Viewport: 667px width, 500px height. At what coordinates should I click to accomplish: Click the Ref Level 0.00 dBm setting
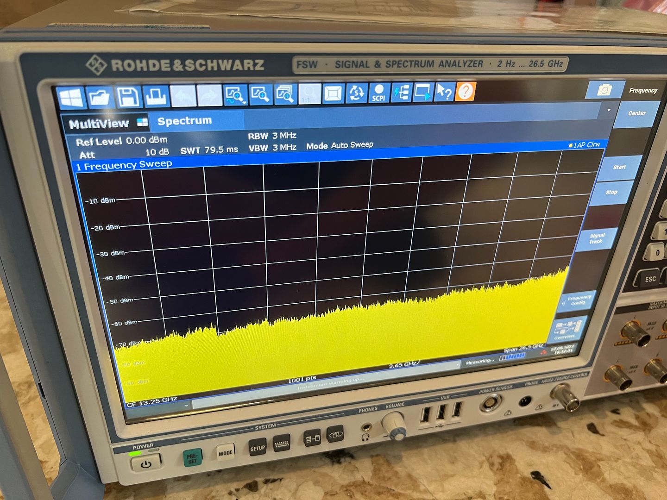121,141
